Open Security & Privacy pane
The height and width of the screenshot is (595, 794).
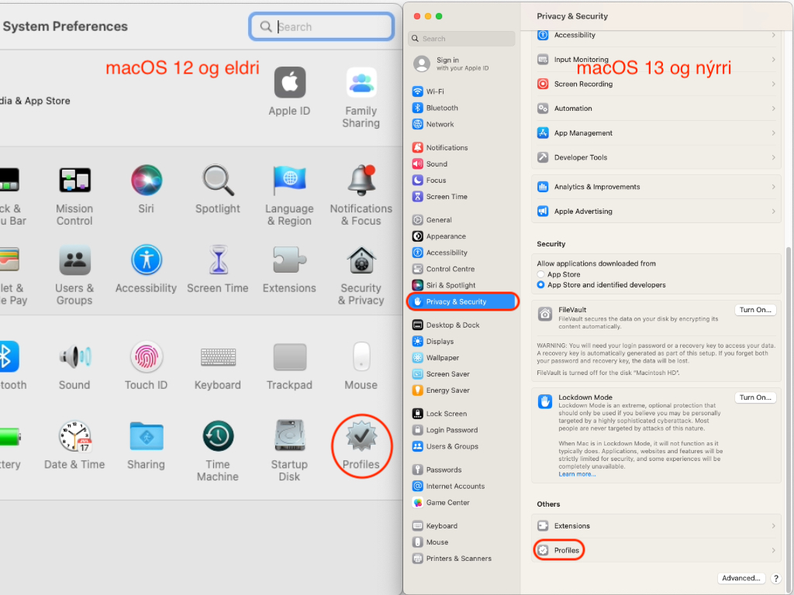pyautogui.click(x=361, y=275)
